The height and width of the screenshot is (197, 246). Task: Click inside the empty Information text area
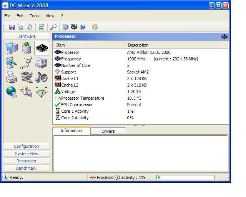click(x=141, y=153)
